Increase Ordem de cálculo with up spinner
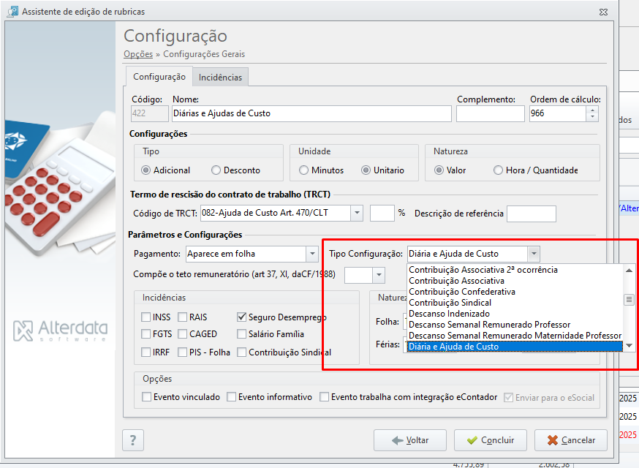The height and width of the screenshot is (468, 639). tap(592, 110)
